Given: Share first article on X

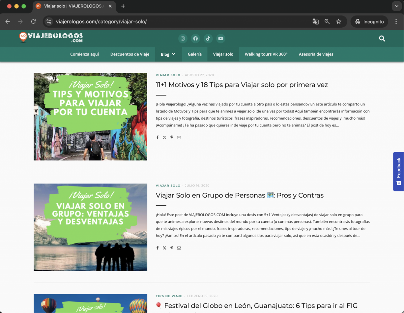Looking at the screenshot, I should point(164,137).
